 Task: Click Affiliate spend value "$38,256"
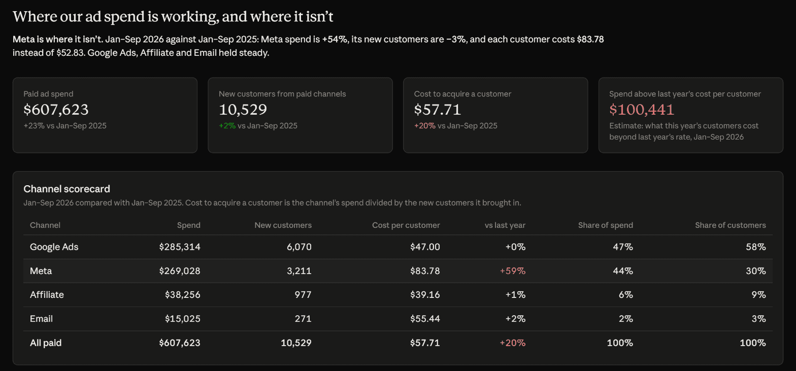(x=183, y=295)
